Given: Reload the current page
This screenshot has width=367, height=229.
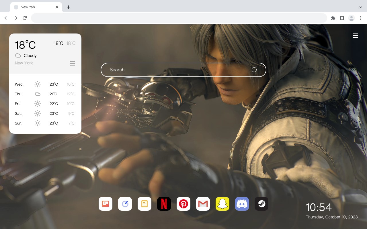Looking at the screenshot, I should click(25, 18).
